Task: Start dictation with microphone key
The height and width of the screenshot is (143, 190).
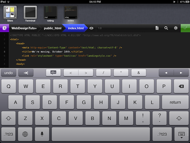Action: click(x=42, y=134)
